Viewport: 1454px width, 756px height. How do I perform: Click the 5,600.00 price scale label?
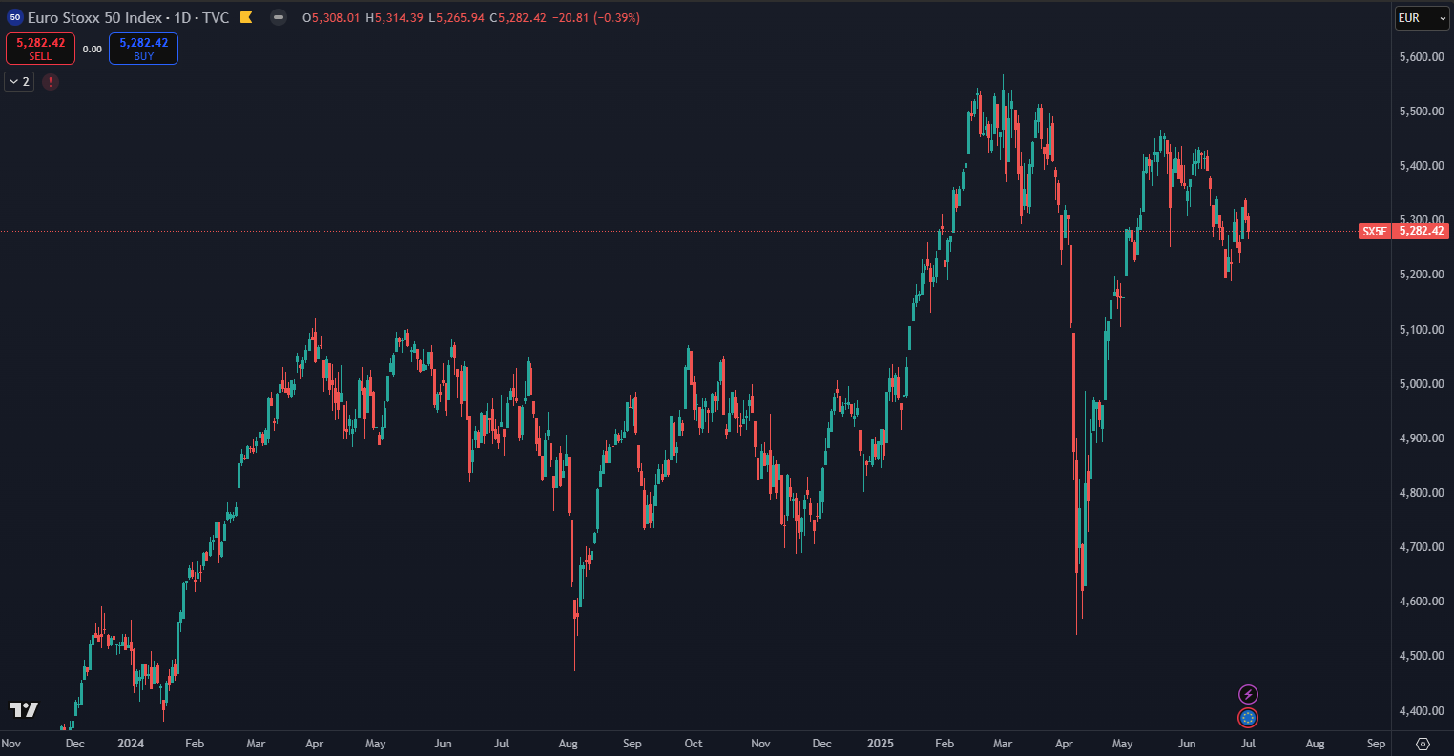tap(1420, 57)
